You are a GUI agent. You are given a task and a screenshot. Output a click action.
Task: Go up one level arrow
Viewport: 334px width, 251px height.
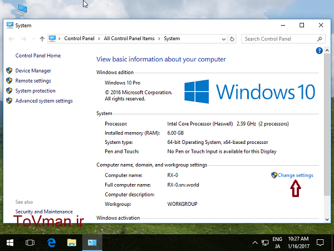pyautogui.click(x=42, y=39)
